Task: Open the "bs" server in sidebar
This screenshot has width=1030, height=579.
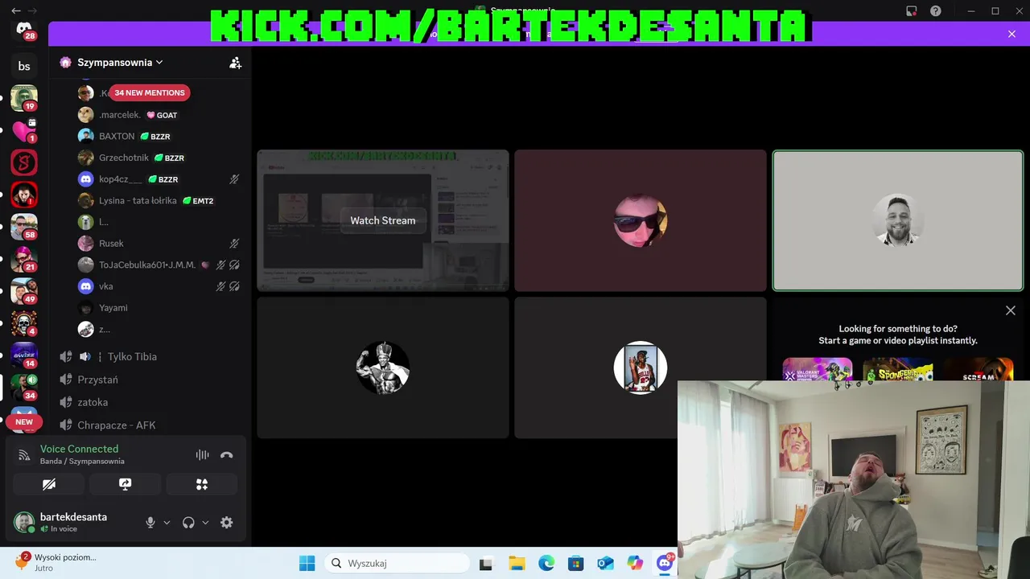Action: [x=24, y=66]
